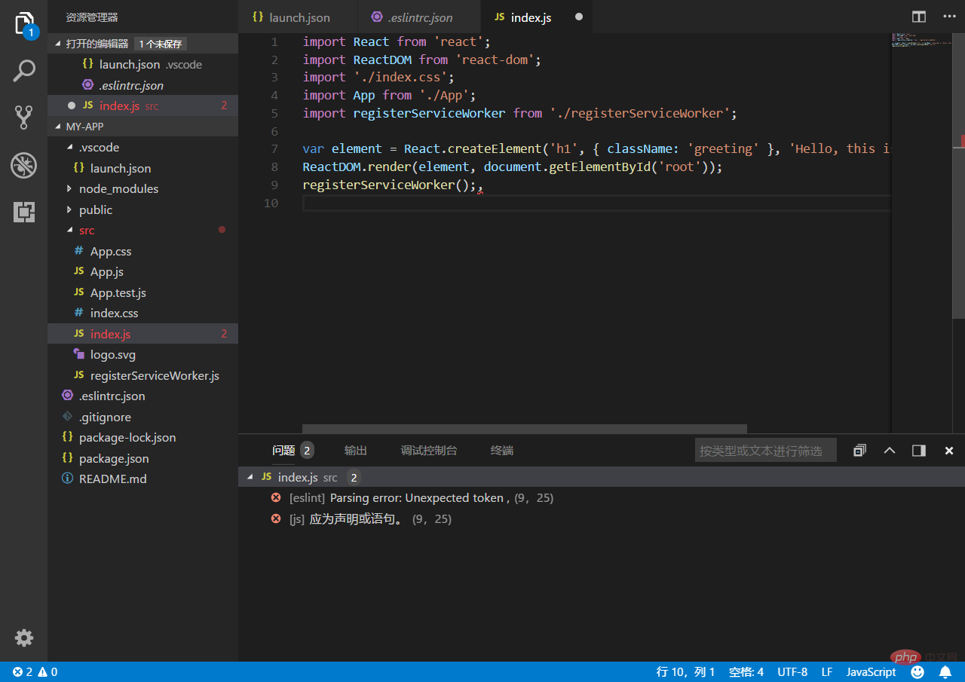Click the feedback smiley icon

[918, 672]
